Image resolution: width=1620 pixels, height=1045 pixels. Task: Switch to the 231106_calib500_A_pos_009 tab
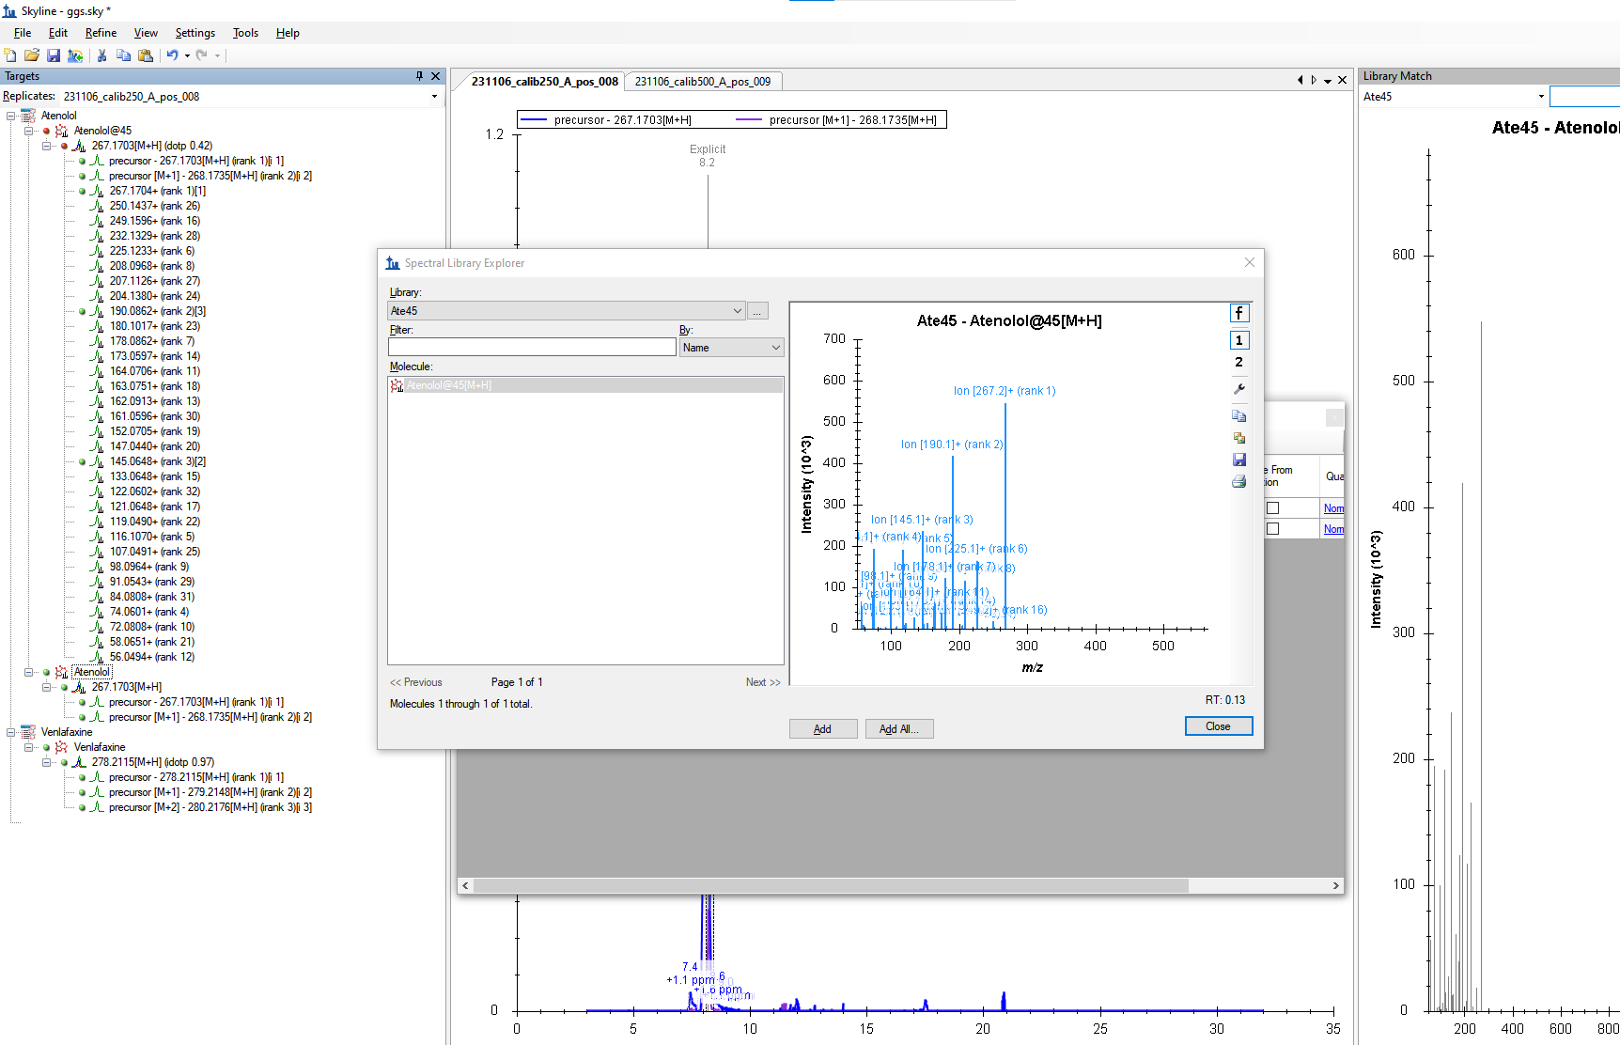(x=702, y=82)
